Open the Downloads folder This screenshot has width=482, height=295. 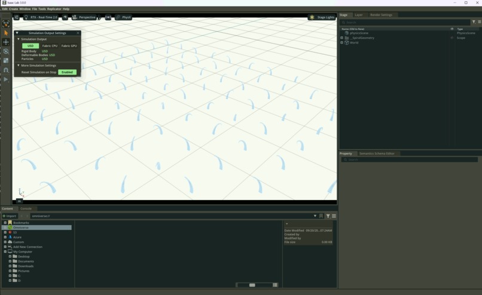26,266
